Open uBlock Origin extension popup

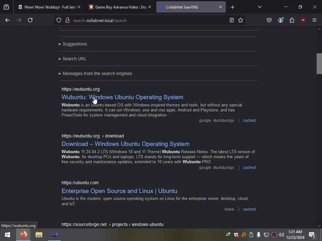pos(303,20)
